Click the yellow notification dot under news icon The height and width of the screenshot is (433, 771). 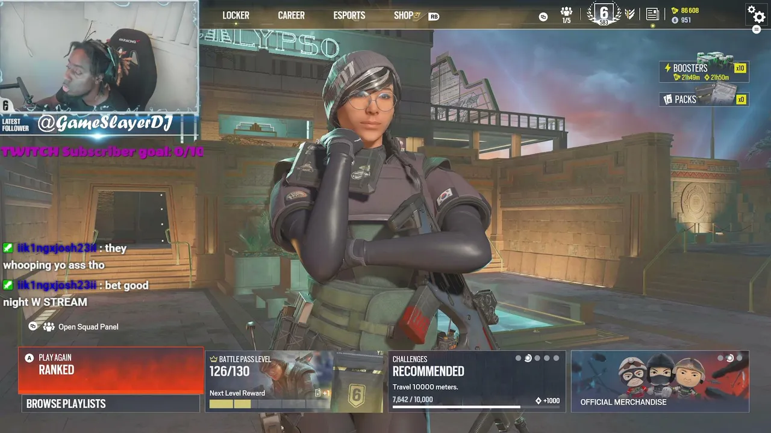(x=652, y=26)
